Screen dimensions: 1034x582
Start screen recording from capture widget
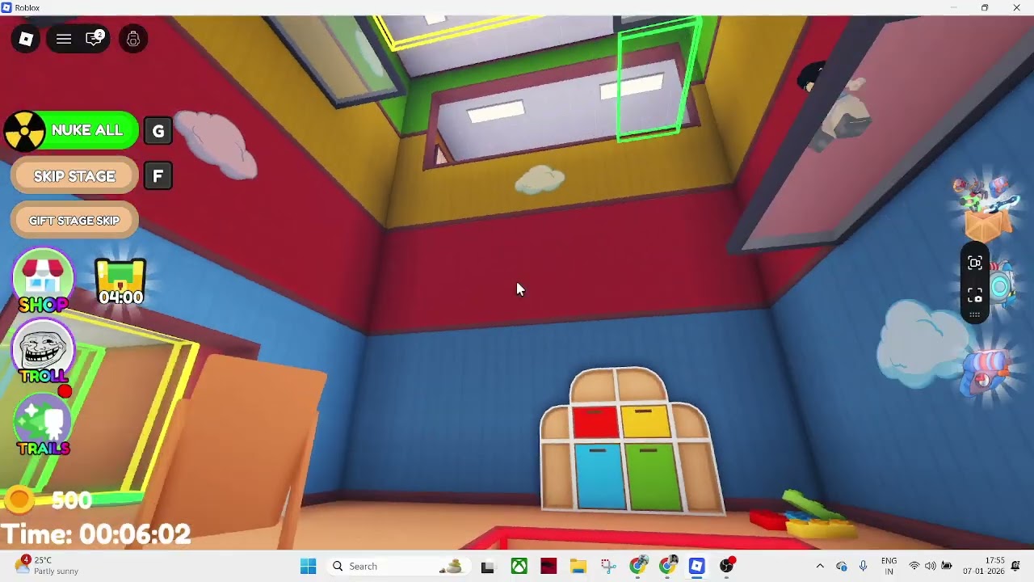[x=975, y=264]
